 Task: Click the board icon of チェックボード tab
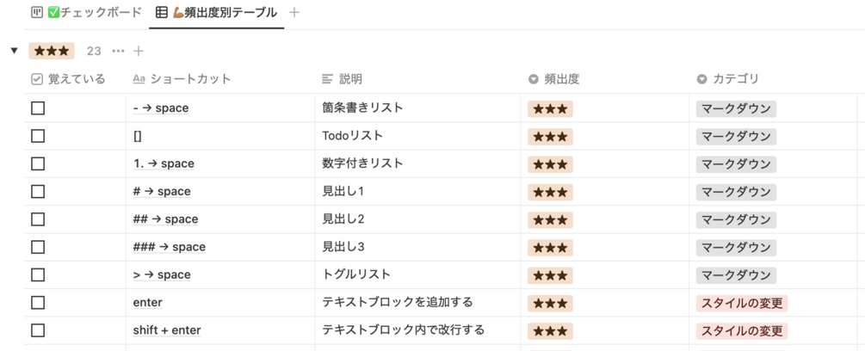(36, 13)
